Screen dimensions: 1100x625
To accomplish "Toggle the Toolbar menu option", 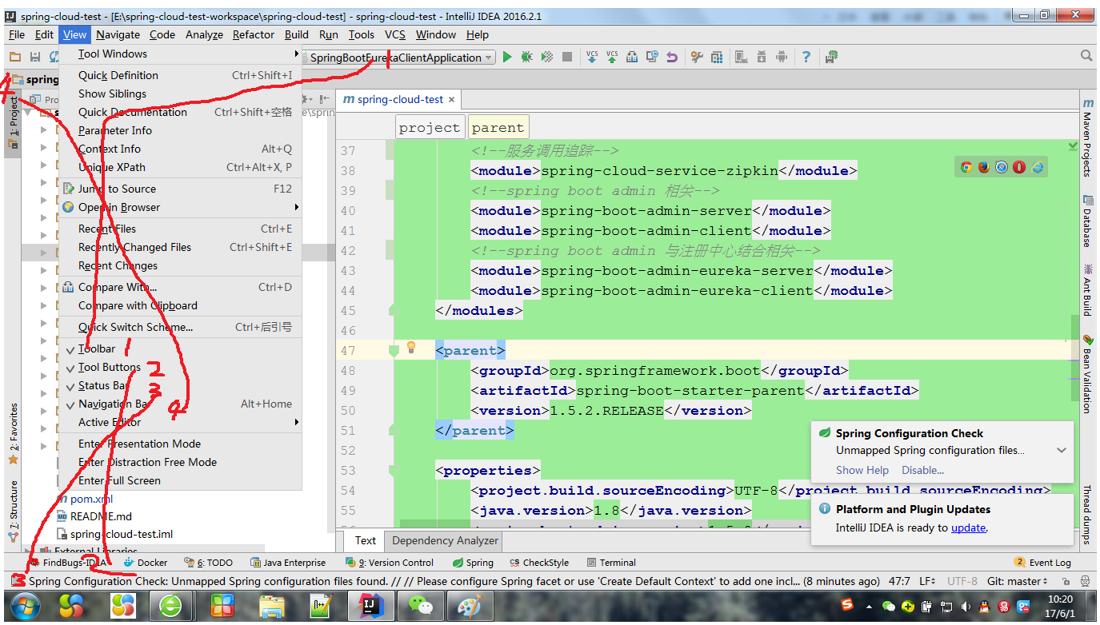I will tap(180, 348).
